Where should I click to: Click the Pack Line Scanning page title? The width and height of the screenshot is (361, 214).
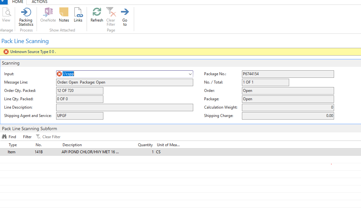25,41
